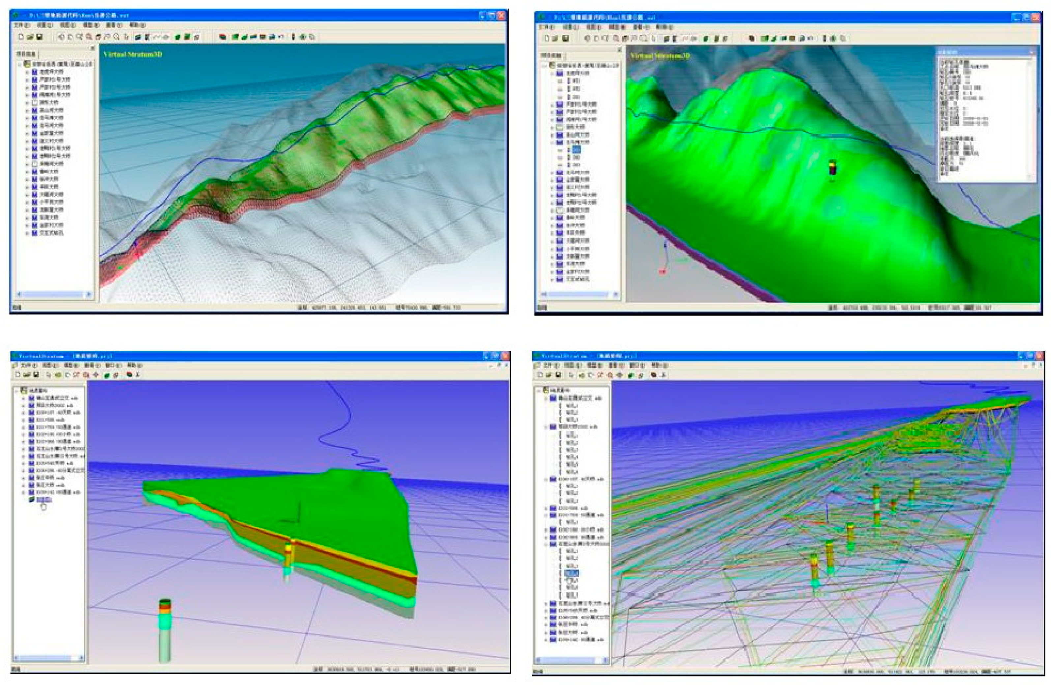Collapse the top expanded node in the wireframe window tree
1051x685 pixels.
coord(546,398)
